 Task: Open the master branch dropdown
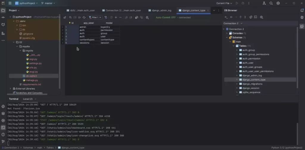[48, 3]
